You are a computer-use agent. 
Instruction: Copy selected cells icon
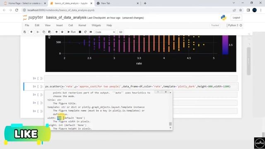(x=44, y=32)
